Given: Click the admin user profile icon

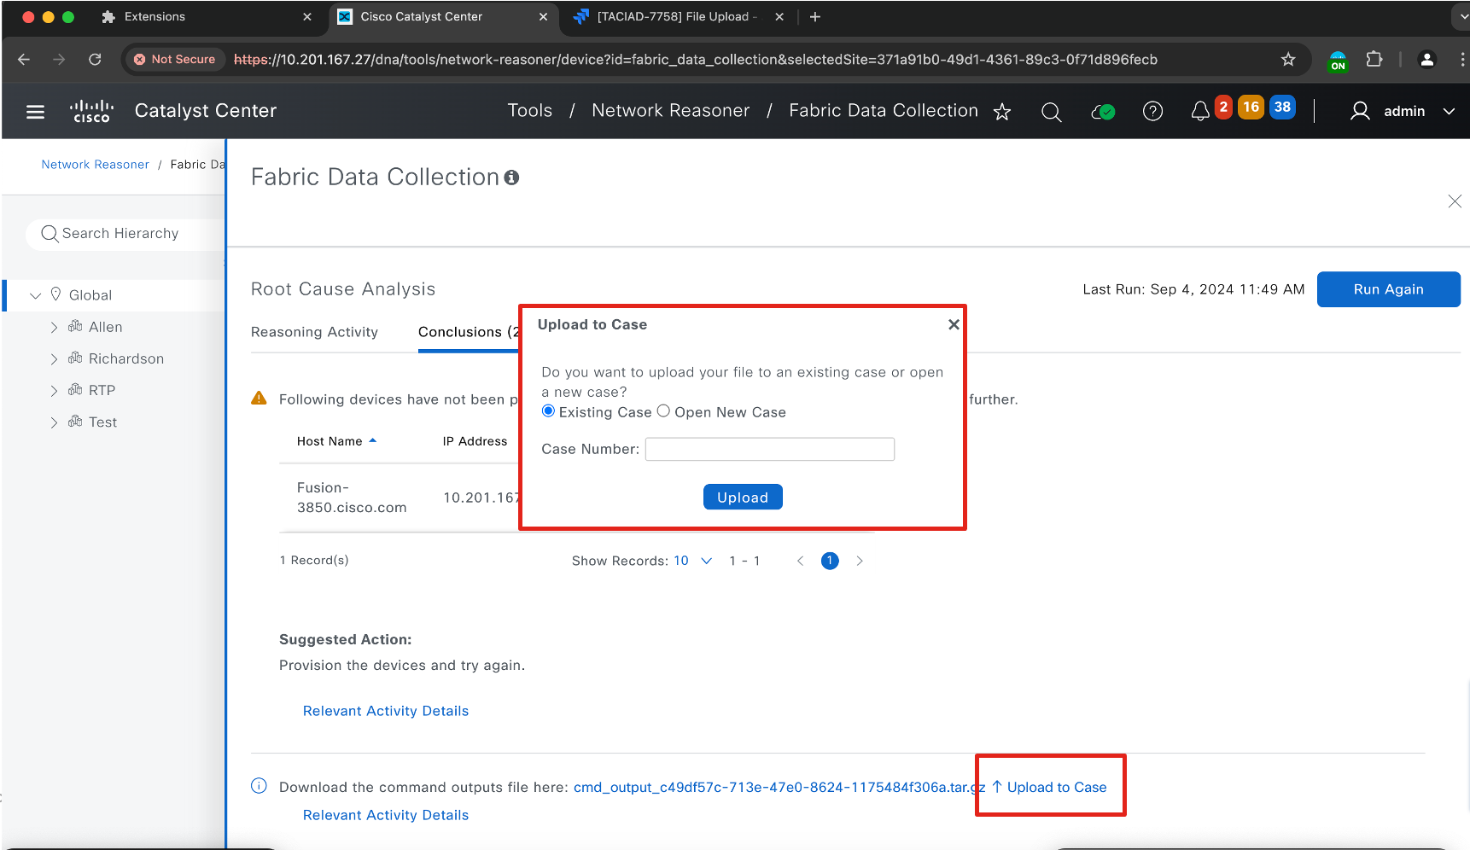Looking at the screenshot, I should coord(1360,111).
